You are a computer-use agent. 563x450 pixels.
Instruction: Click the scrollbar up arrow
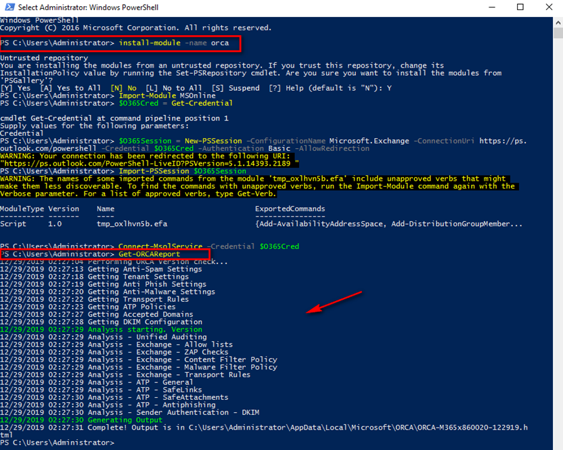click(x=558, y=22)
